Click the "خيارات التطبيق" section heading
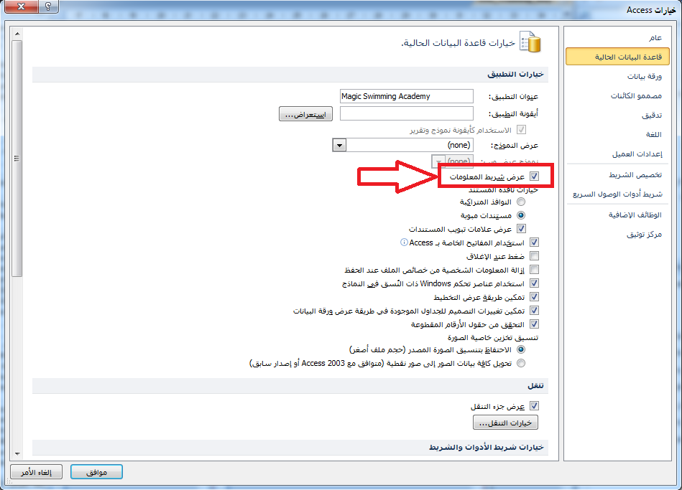The image size is (682, 490). point(515,75)
